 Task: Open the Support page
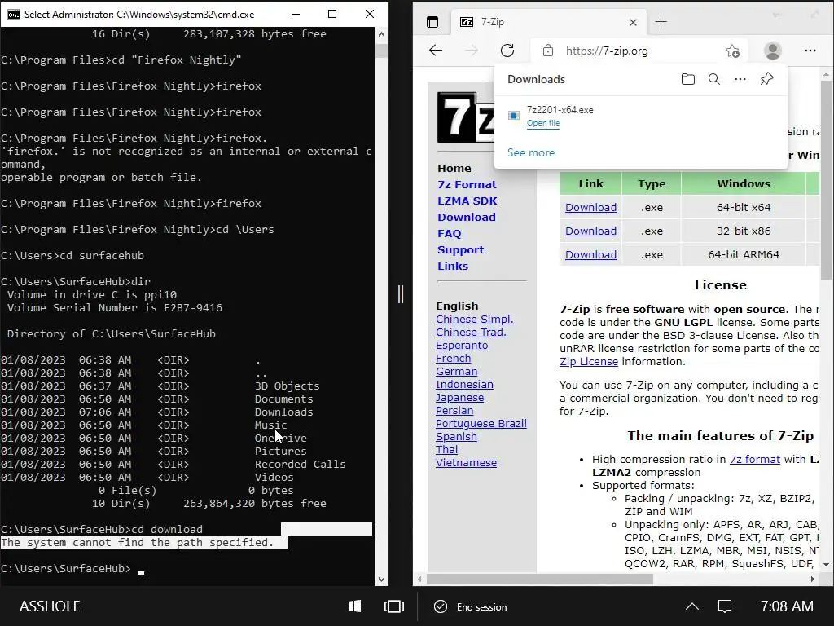(460, 249)
